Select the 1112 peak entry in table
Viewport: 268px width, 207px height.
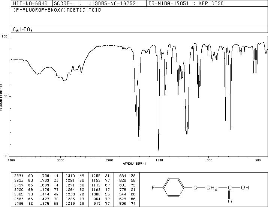pos(101,185)
